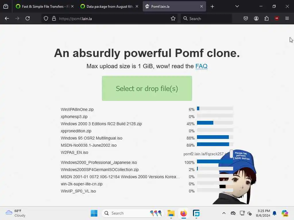Click the 45% upload percentage
294x220 pixels.
191,124
